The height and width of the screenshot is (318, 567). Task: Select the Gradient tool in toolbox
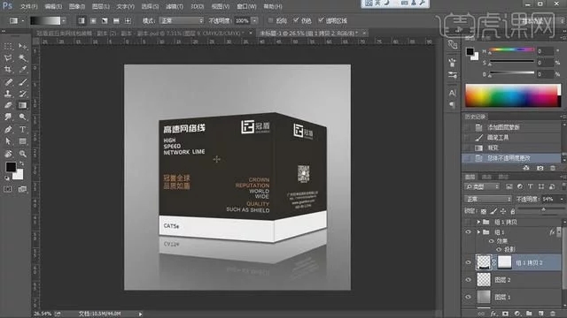[22, 105]
